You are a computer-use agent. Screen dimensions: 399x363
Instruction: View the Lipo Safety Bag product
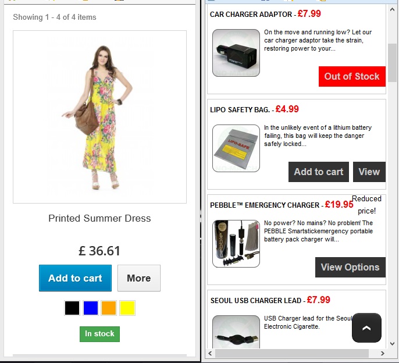(x=369, y=172)
